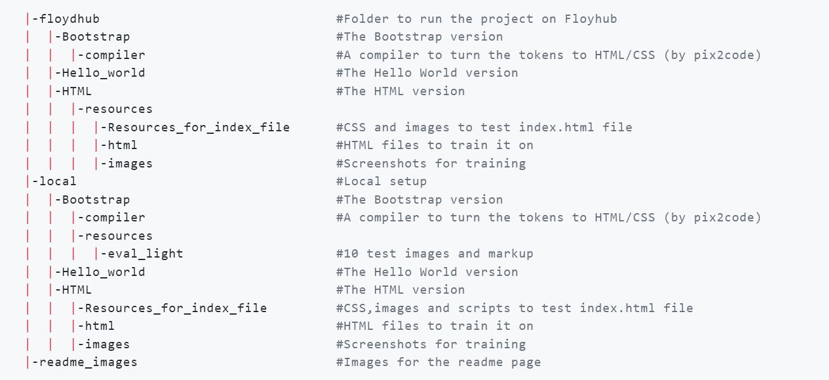
Task: Click the readme_images folder entry
Action: (x=88, y=362)
